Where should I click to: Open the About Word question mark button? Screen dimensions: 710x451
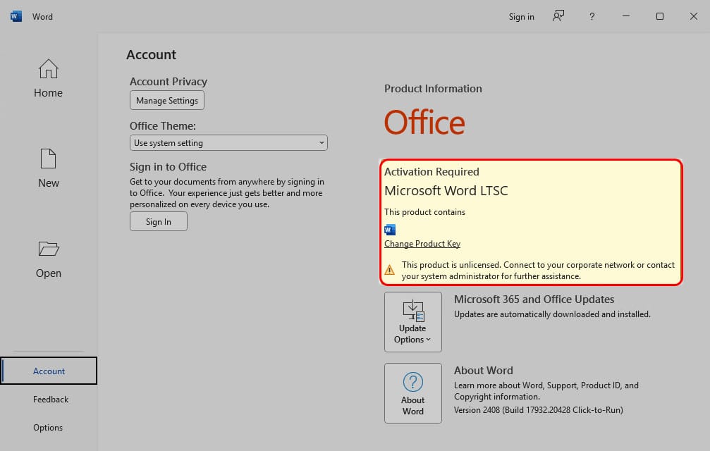(x=413, y=393)
